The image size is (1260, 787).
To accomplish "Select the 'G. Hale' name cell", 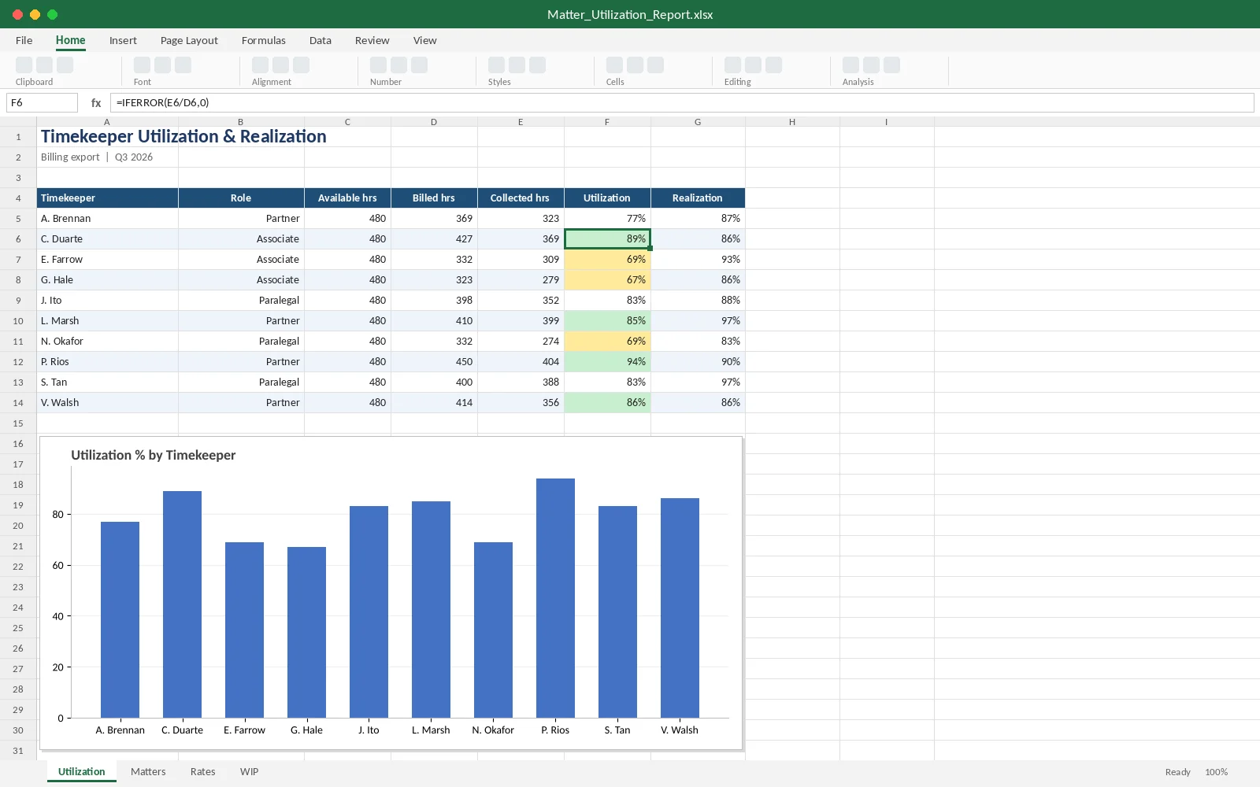I will 107,280.
